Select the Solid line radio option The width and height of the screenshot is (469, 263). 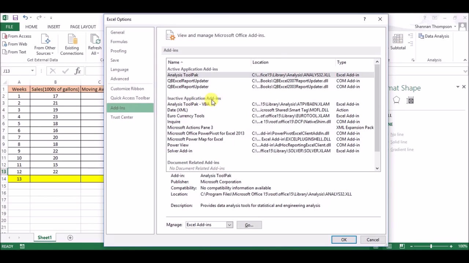pos(398,142)
